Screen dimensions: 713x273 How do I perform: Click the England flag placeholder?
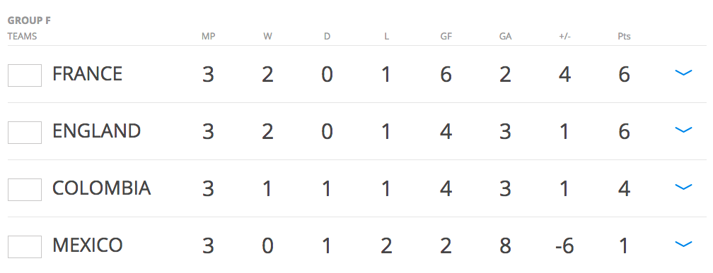click(25, 133)
